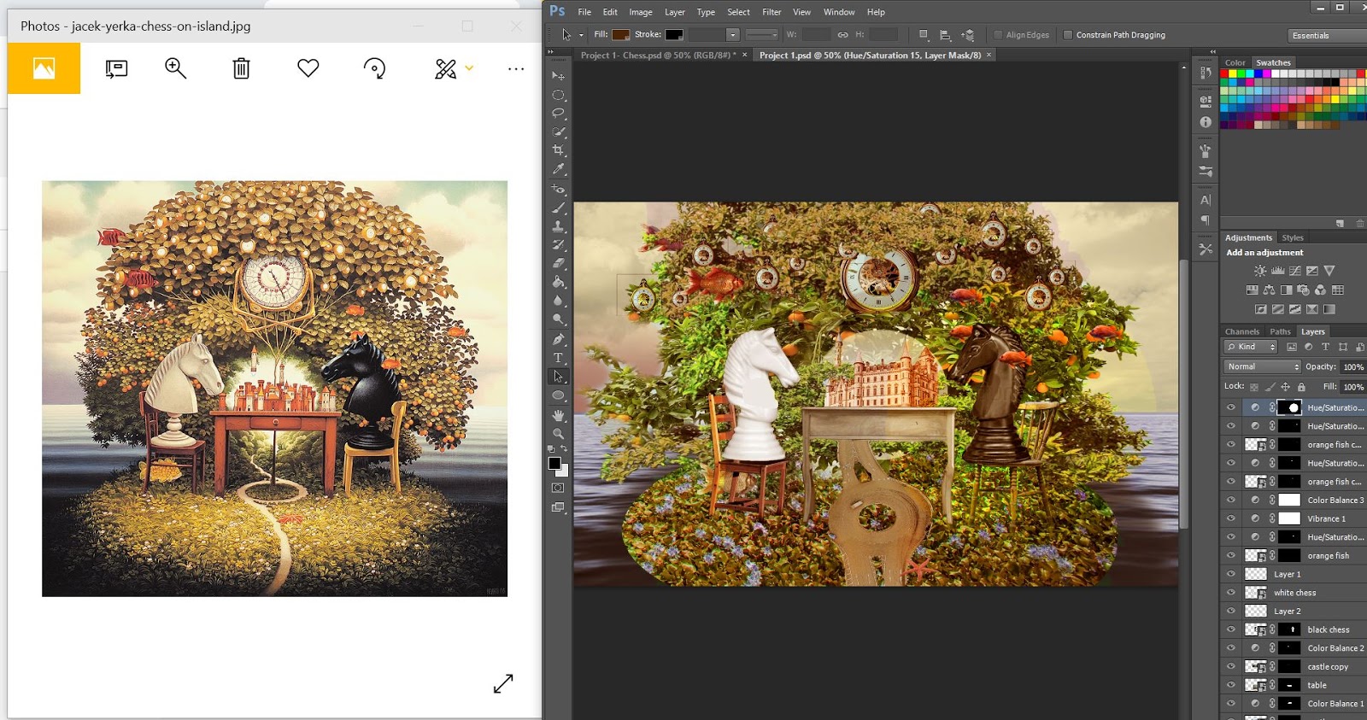Open the Window menu
Viewport: 1367px width, 720px height.
(839, 12)
